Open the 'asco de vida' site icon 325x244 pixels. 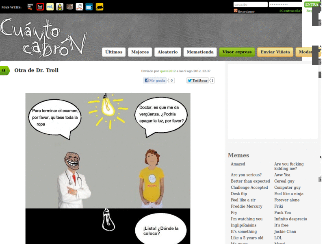[30, 7]
